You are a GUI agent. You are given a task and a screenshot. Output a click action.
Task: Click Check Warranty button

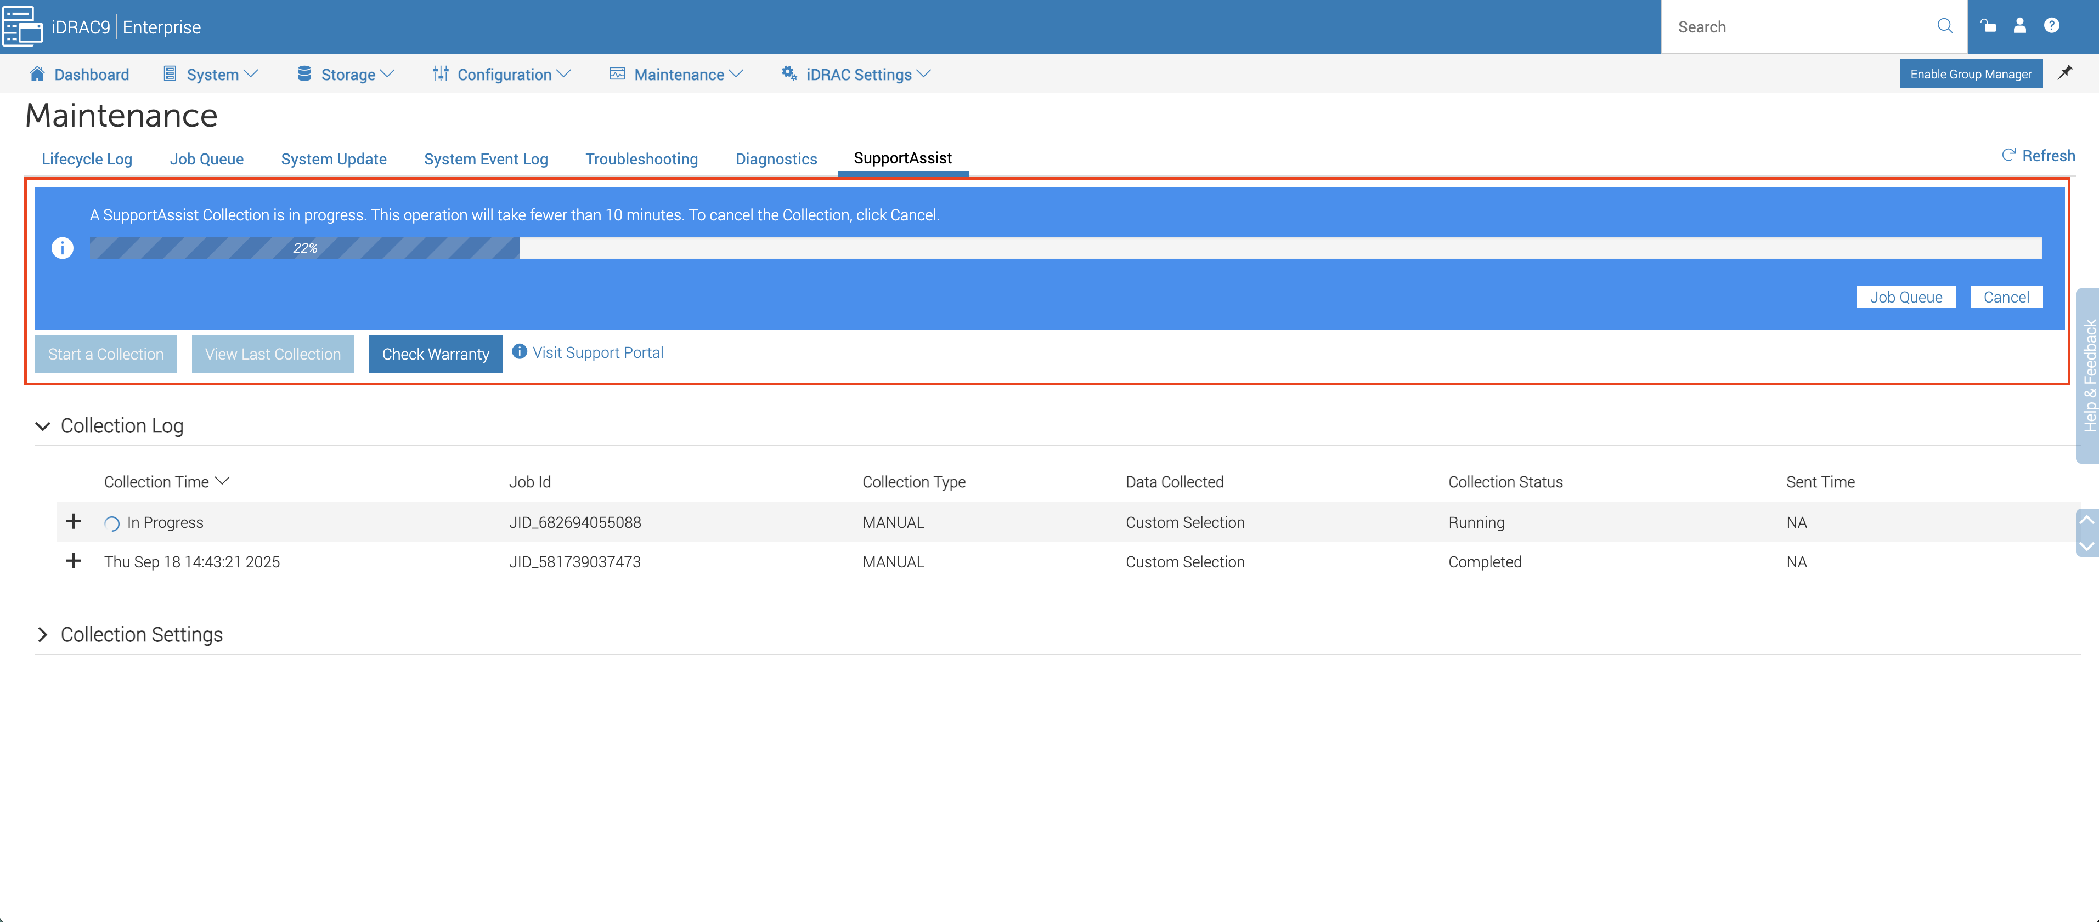pyautogui.click(x=436, y=354)
